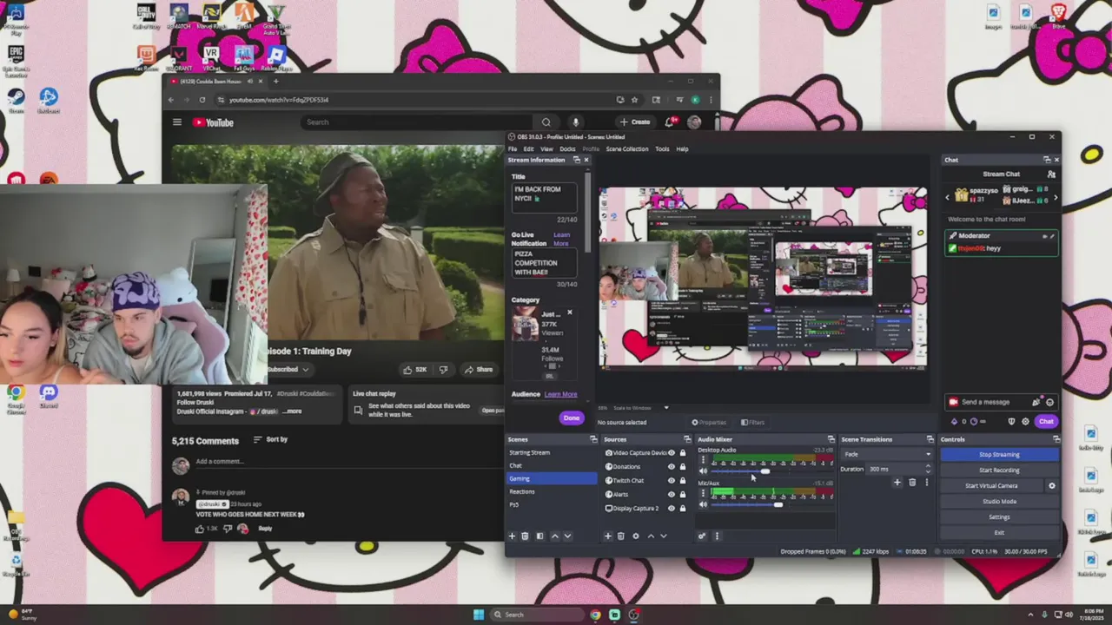Mute Mic/Aux speaker icon
1112x625 pixels.
pyautogui.click(x=703, y=504)
